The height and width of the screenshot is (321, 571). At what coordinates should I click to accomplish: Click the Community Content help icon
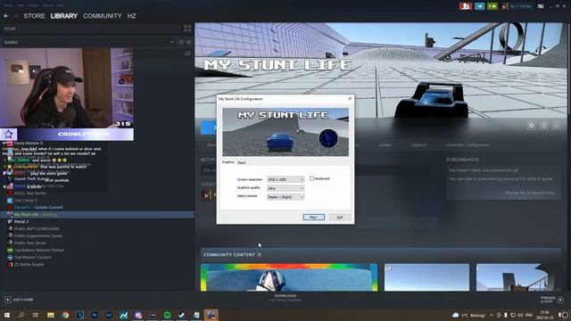click(x=260, y=255)
